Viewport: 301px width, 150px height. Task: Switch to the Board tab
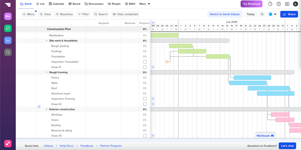click(x=74, y=4)
